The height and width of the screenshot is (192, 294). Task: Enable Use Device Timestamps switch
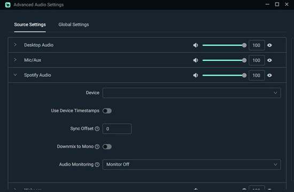107,111
